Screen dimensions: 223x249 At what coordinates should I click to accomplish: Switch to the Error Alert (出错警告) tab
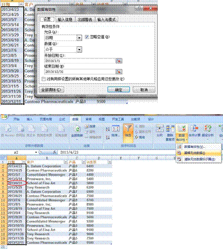(x=85, y=20)
